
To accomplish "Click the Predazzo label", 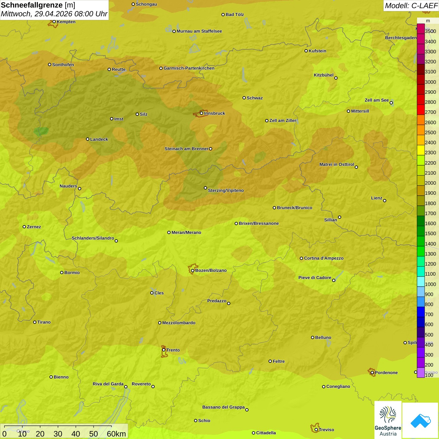I will coord(217,301).
